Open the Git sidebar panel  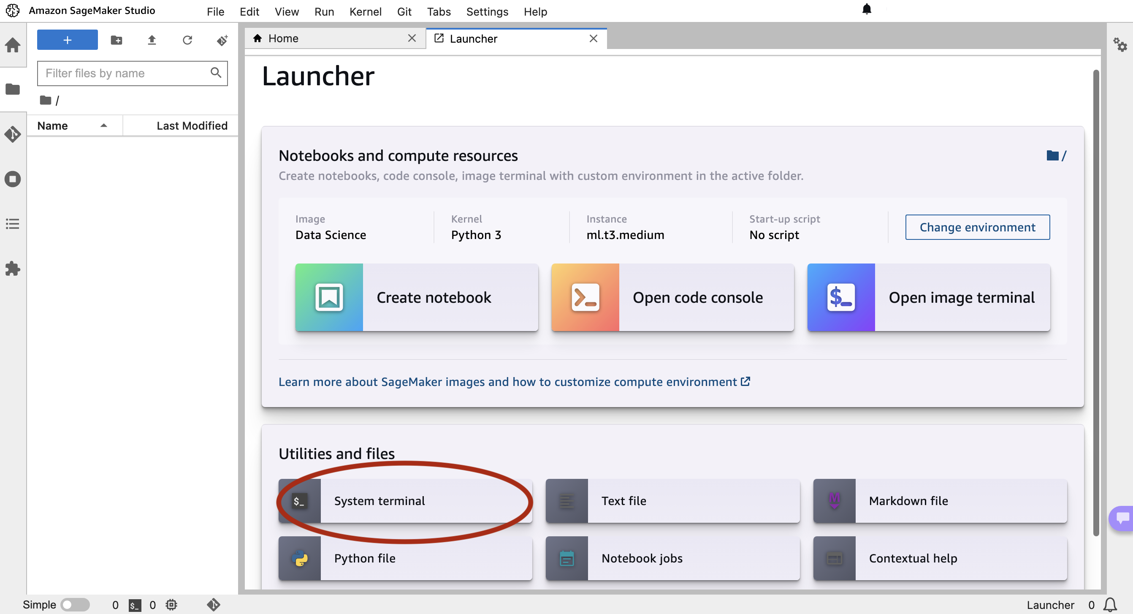click(x=13, y=134)
